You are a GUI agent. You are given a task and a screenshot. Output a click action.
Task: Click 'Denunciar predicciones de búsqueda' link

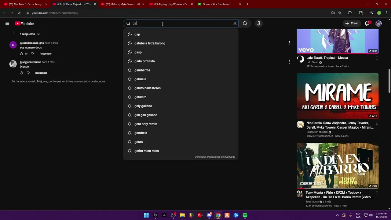pyautogui.click(x=215, y=157)
